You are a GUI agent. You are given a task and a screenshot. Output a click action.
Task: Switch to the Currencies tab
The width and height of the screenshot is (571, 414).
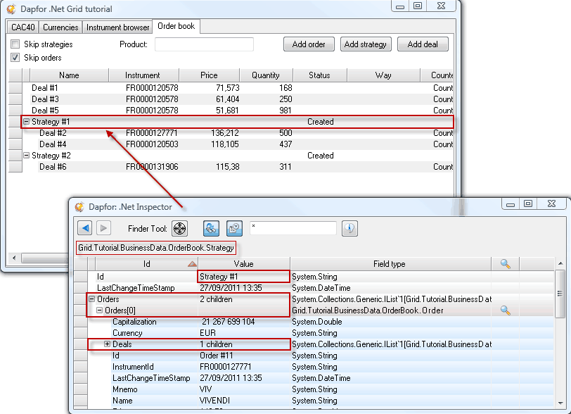click(x=60, y=27)
